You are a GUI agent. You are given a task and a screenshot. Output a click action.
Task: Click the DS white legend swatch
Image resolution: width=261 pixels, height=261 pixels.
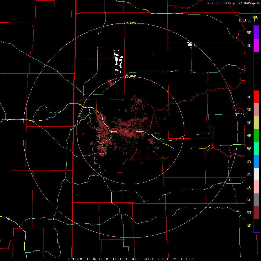256,174
